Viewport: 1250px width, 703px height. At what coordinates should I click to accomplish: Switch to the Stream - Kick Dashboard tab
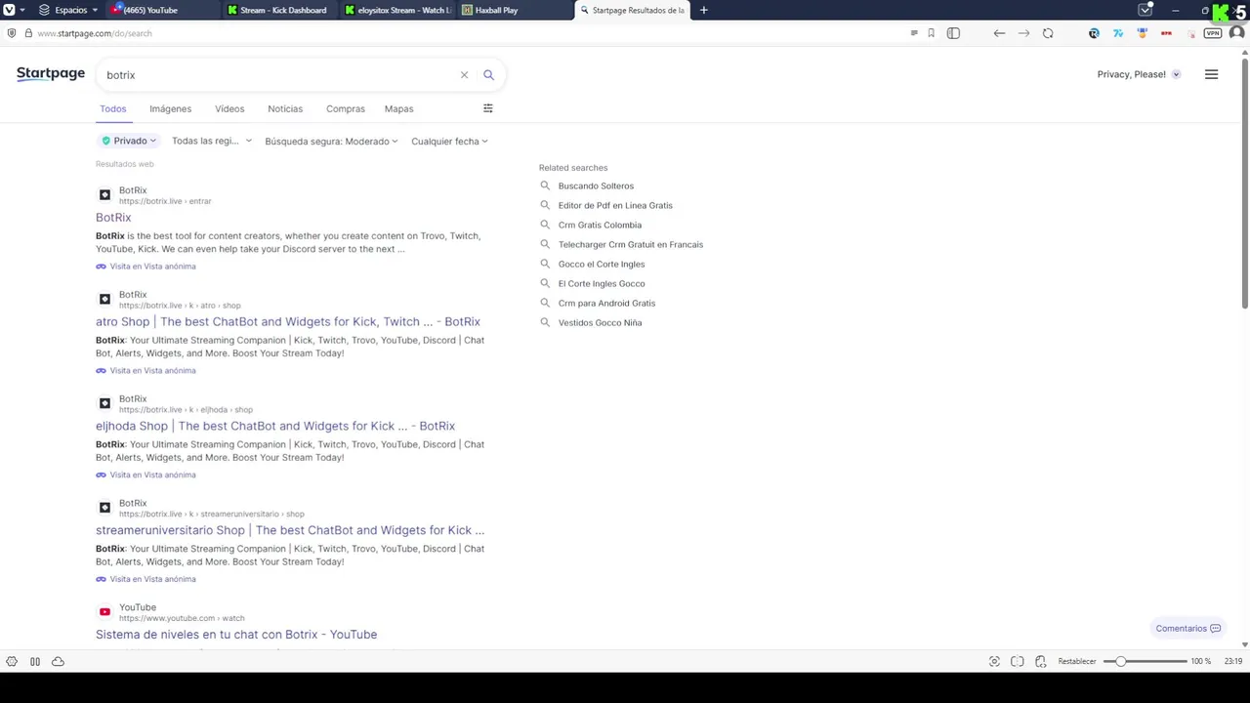[x=279, y=10]
